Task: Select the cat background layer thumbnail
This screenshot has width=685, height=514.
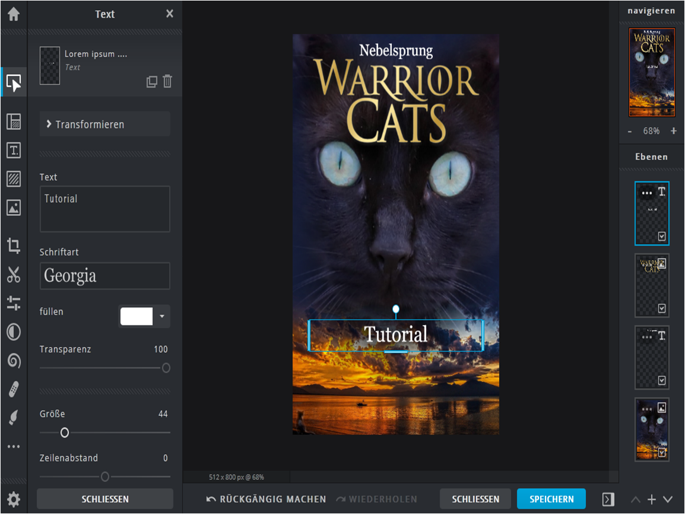Action: [x=652, y=429]
